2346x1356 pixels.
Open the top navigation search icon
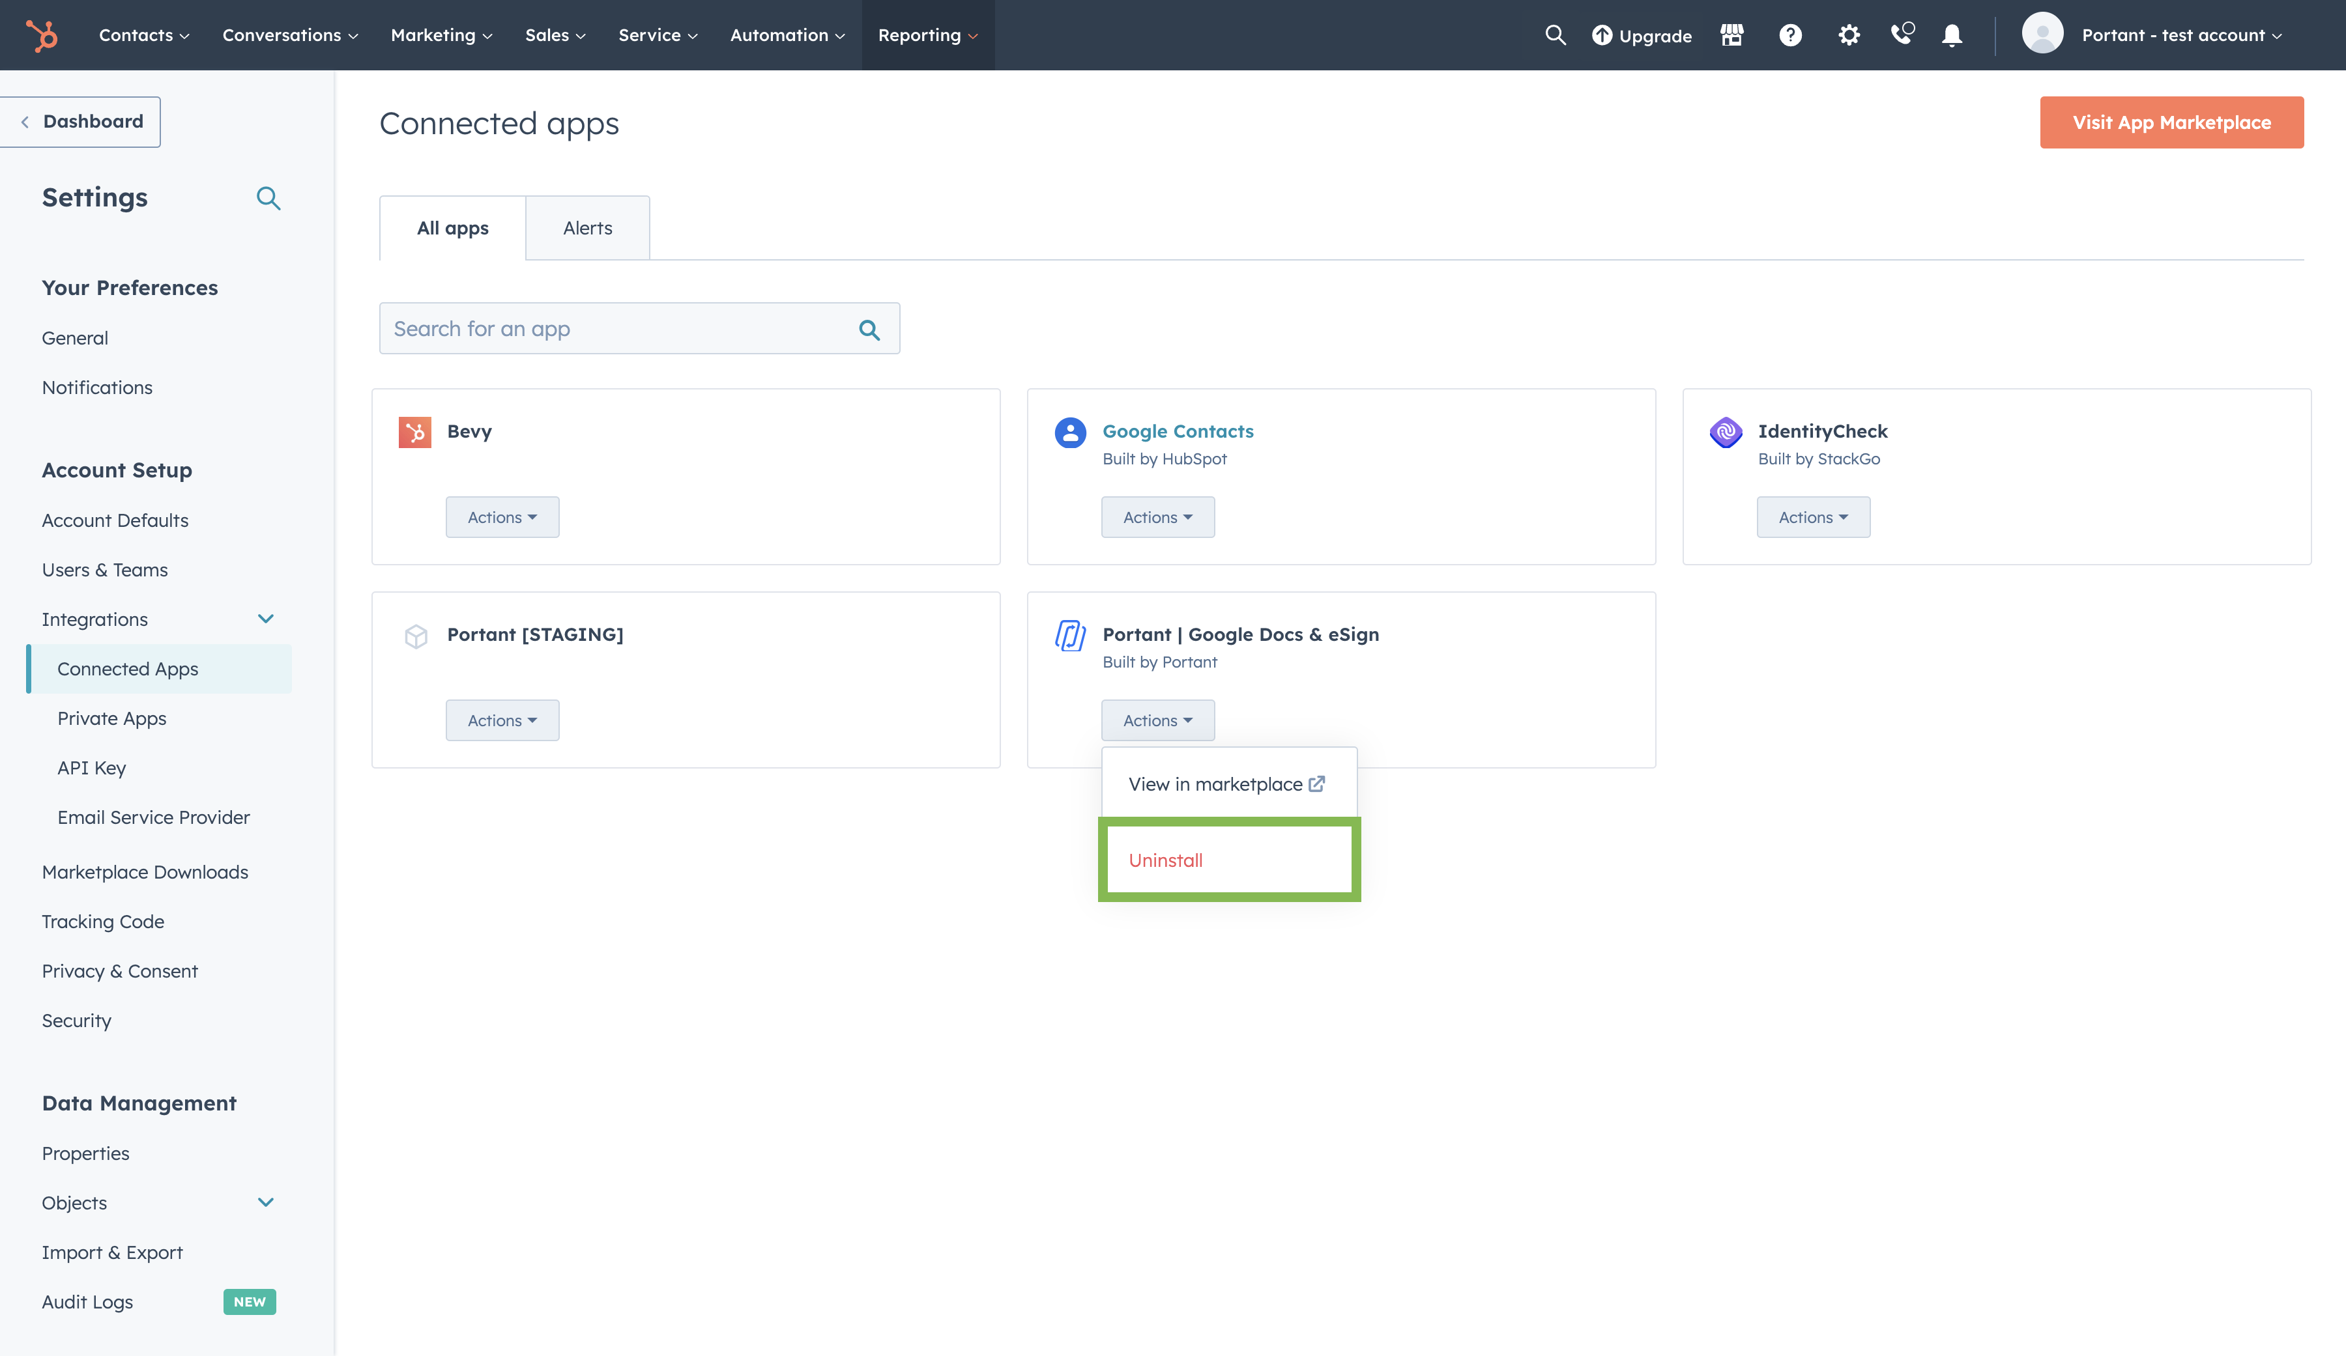click(1555, 35)
